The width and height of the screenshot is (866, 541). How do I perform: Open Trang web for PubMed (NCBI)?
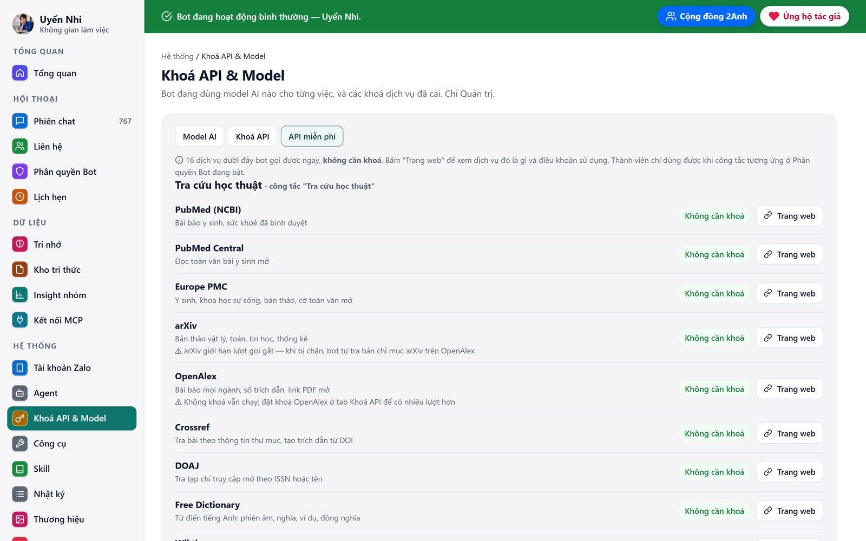coord(789,216)
